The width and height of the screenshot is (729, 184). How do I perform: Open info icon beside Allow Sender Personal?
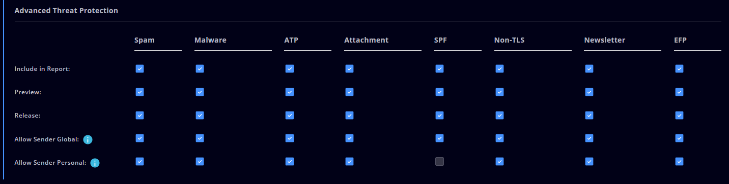[x=95, y=163]
